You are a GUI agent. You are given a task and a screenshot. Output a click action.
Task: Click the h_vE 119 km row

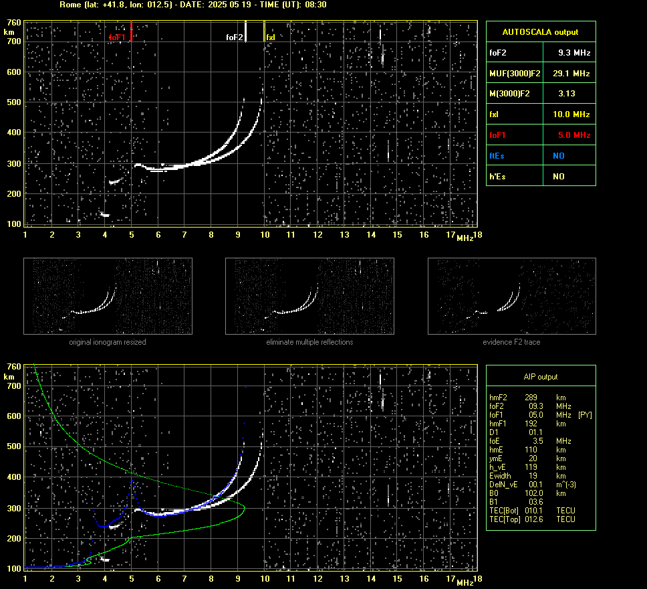point(527,467)
